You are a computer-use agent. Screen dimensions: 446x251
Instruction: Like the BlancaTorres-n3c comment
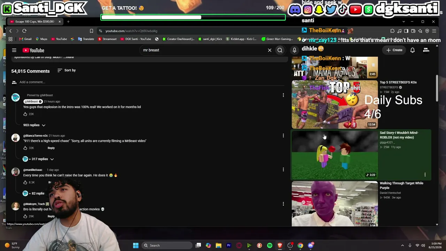tap(25, 148)
